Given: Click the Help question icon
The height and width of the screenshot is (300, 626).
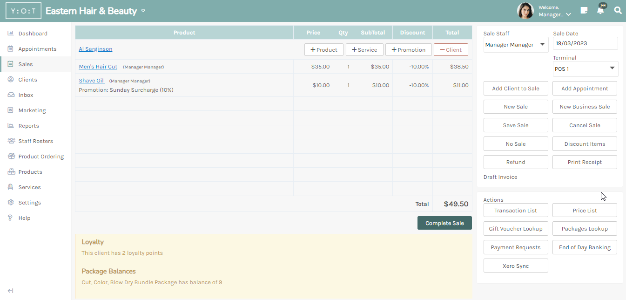Looking at the screenshot, I should 11,218.
